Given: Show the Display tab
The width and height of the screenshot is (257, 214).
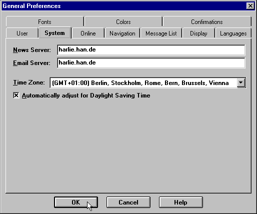Looking at the screenshot, I should pyautogui.click(x=198, y=33).
